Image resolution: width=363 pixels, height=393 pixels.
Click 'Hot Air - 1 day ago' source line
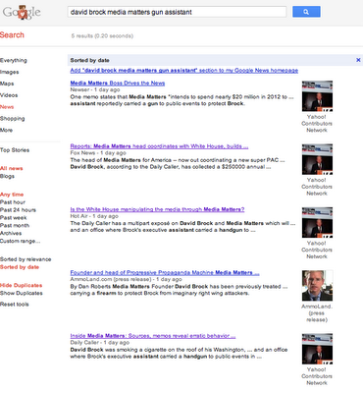(94, 216)
